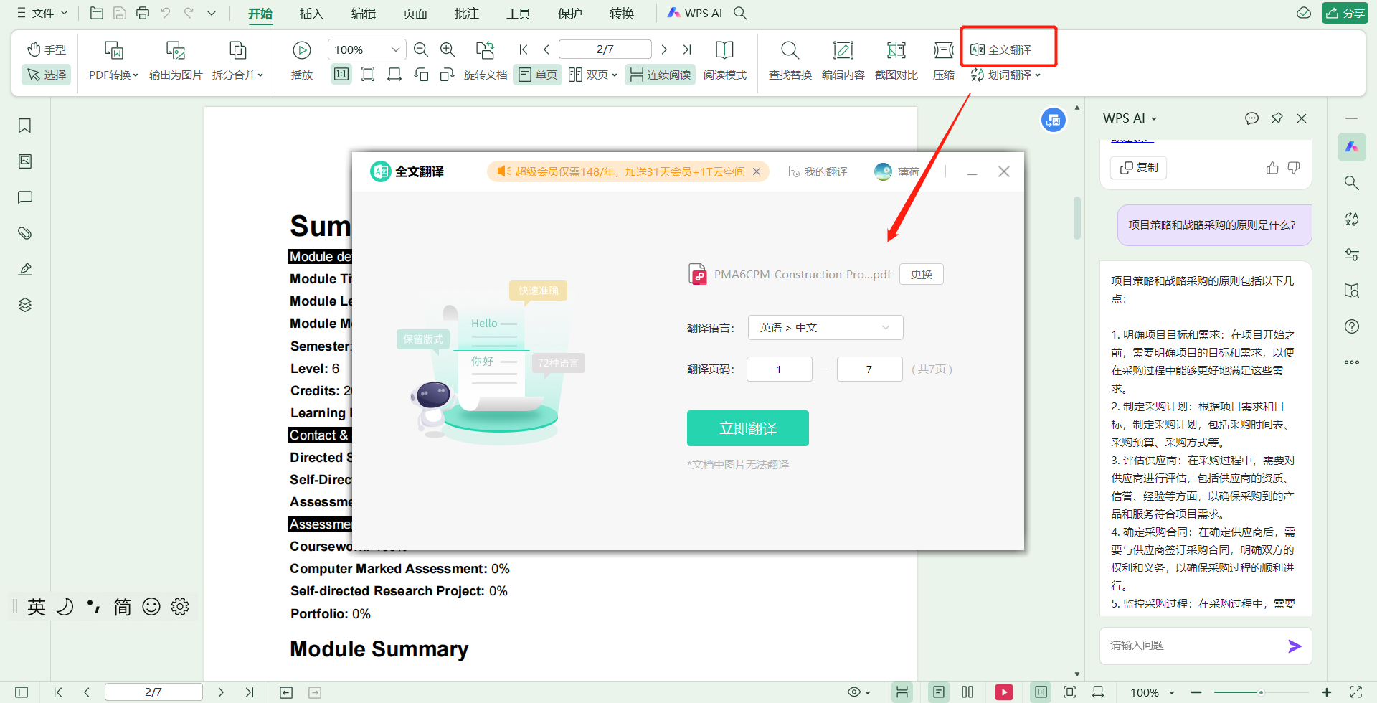1377x703 pixels.
Task: Click the 分享 share button
Action: (1345, 13)
